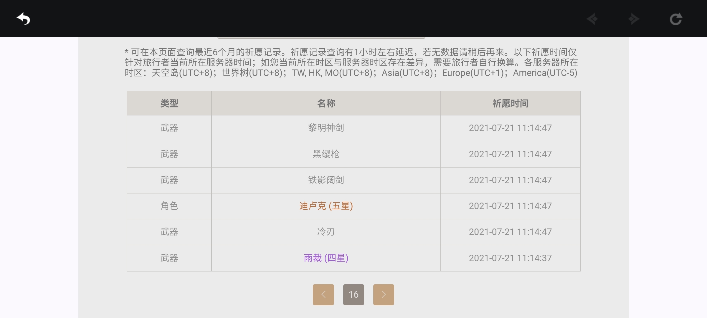Image resolution: width=707 pixels, height=318 pixels.
Task: Click the 武器 type cell beside 黎明神剑
Action: [x=169, y=128]
